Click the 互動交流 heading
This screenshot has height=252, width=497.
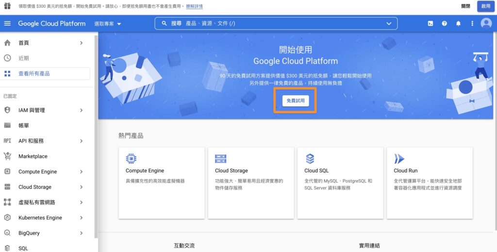click(x=184, y=245)
